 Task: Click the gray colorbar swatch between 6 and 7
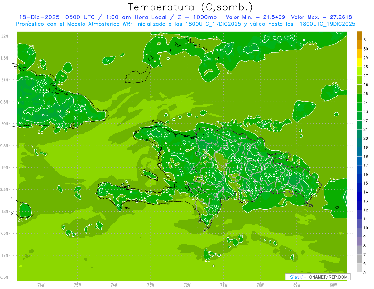359,259
